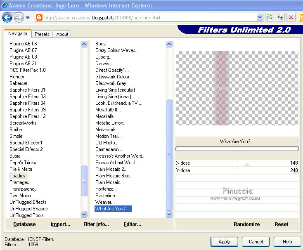Click the Blogger favicon in address bar

39,18
